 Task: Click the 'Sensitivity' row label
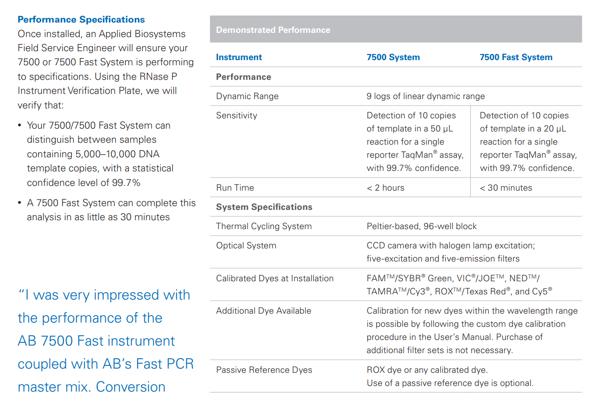point(237,116)
